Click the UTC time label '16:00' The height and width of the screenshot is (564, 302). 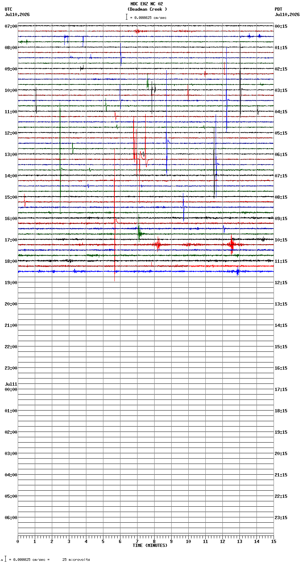pyautogui.click(x=11, y=219)
